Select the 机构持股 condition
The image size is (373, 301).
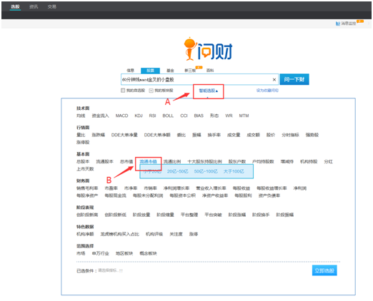point(309,162)
